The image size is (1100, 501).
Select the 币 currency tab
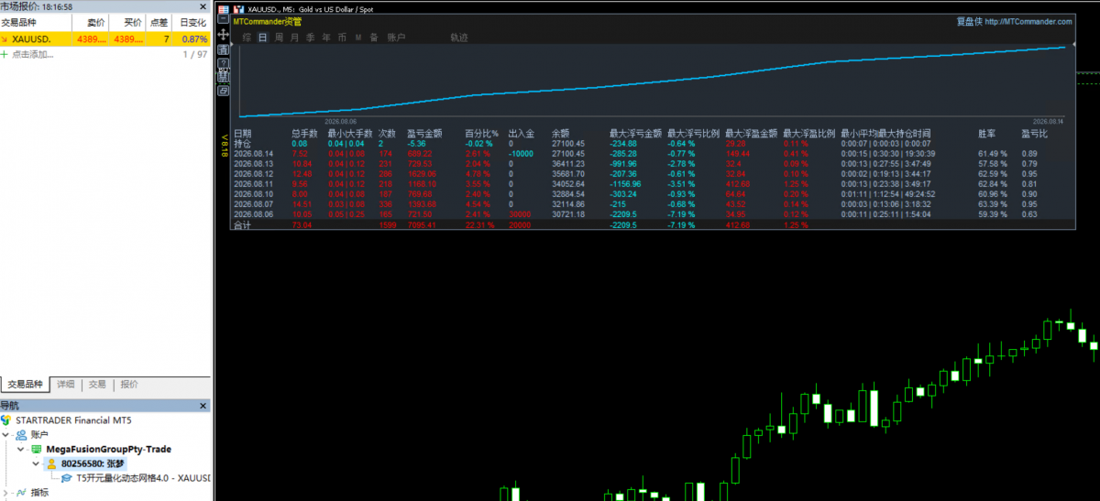342,38
